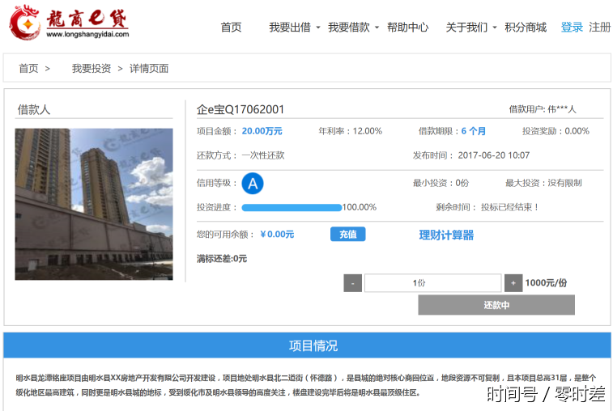
Task: Click the blue credit rating A badge
Action: click(x=253, y=184)
